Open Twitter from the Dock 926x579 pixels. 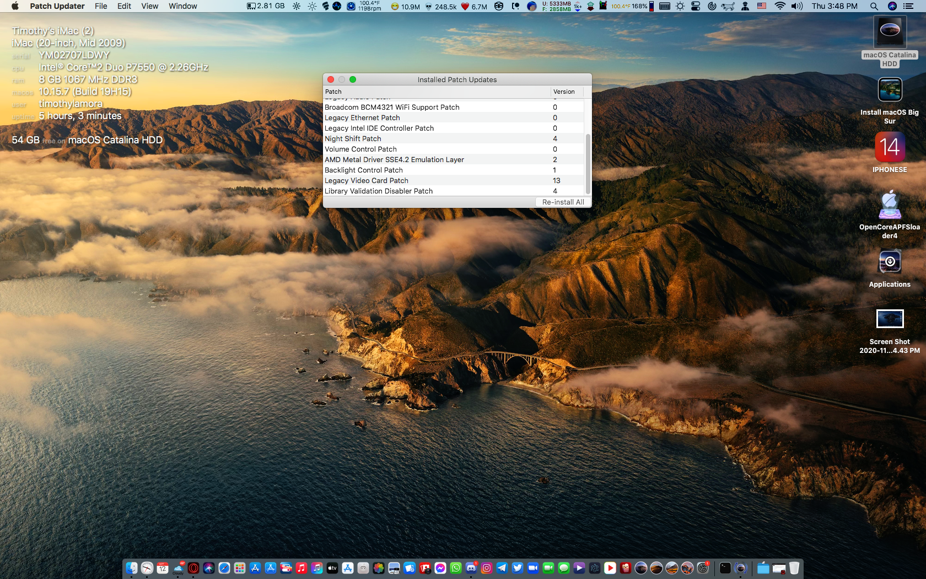click(518, 568)
